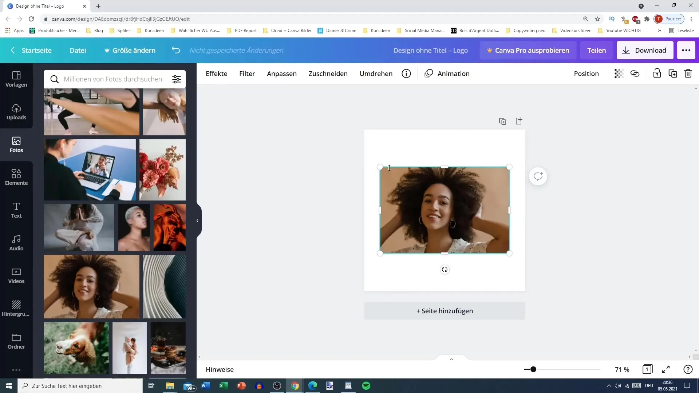
Task: Open the Anpassen panel
Action: pos(282,74)
